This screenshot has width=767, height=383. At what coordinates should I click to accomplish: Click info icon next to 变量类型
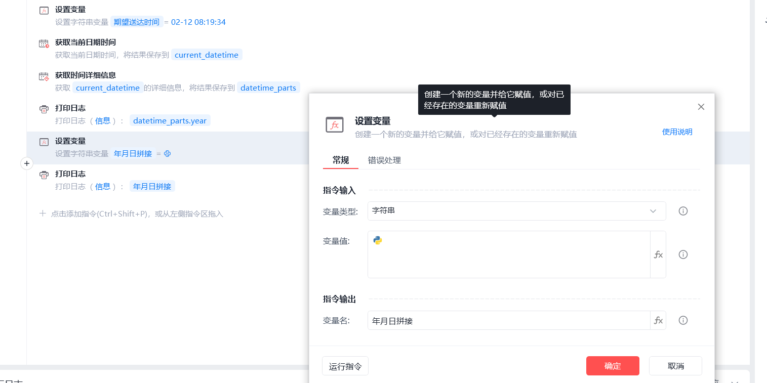coord(683,211)
